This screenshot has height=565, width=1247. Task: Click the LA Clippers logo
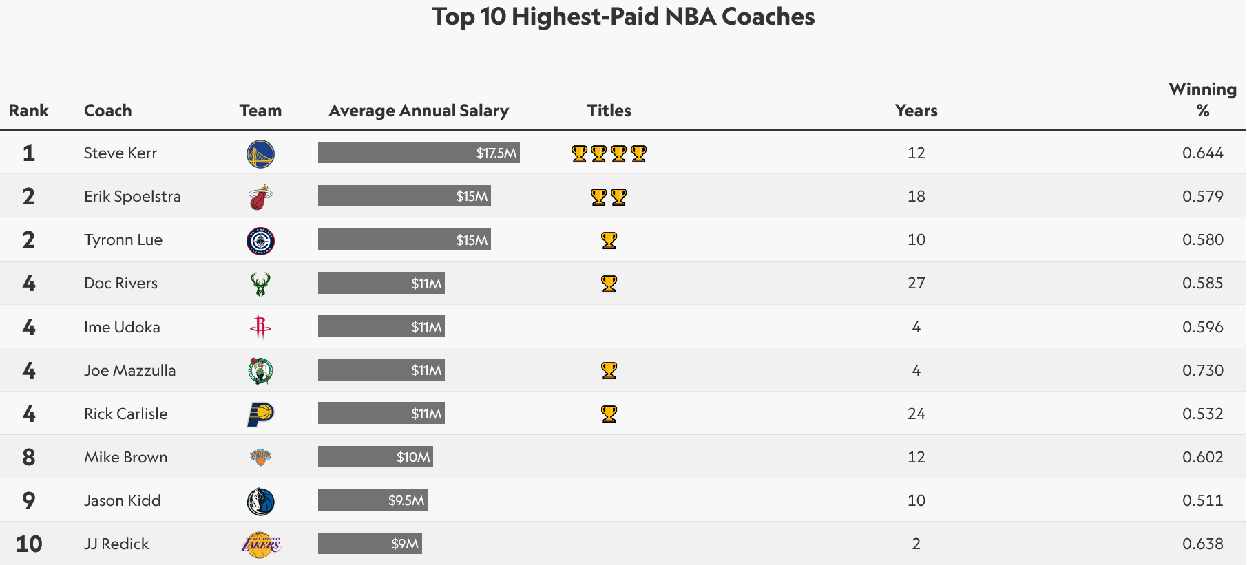pos(260,241)
